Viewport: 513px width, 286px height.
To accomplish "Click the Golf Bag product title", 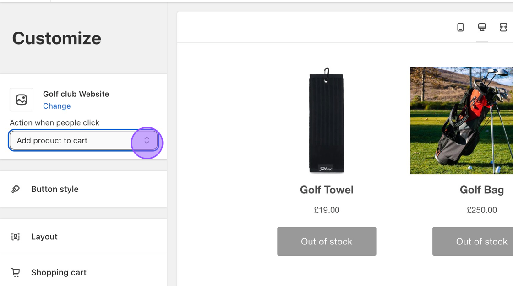I will [482, 190].
